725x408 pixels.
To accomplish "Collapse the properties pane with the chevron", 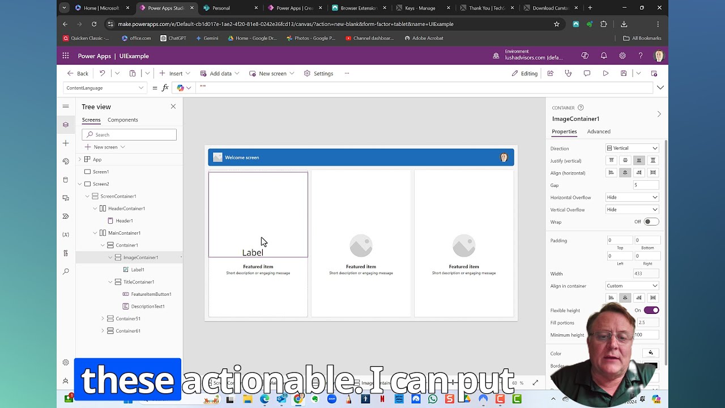I will coord(659,114).
